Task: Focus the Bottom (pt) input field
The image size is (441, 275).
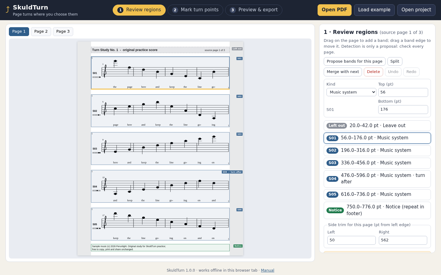Action: (x=403, y=109)
